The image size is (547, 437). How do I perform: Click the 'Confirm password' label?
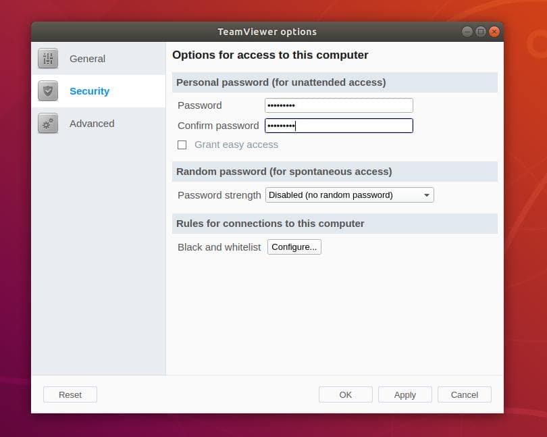(218, 126)
